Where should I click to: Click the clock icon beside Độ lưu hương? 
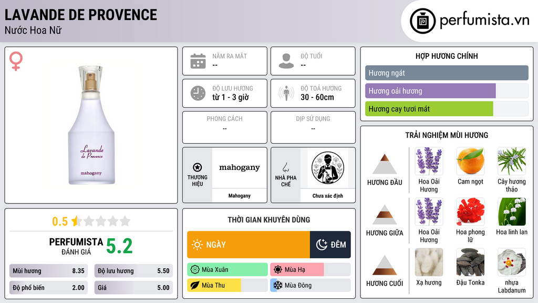tap(198, 93)
